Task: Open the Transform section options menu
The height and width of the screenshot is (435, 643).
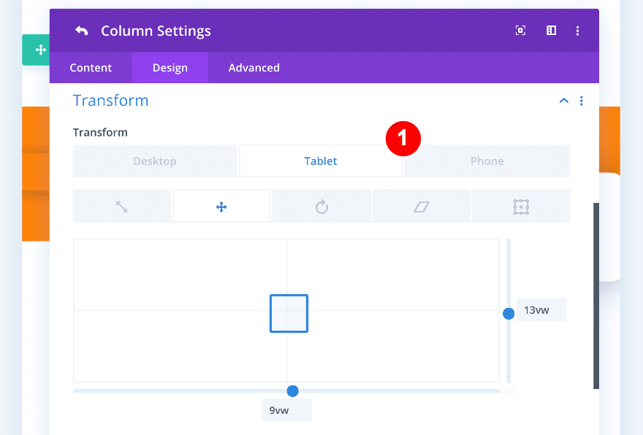Action: [582, 101]
